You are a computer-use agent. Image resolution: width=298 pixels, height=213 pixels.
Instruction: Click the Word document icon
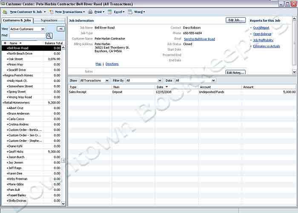point(130,12)
